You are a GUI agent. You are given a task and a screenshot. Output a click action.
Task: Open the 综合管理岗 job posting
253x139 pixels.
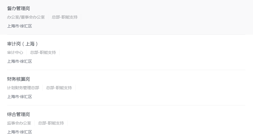19,115
